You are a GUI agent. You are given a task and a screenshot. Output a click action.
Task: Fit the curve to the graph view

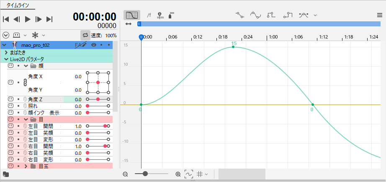[x=189, y=174]
